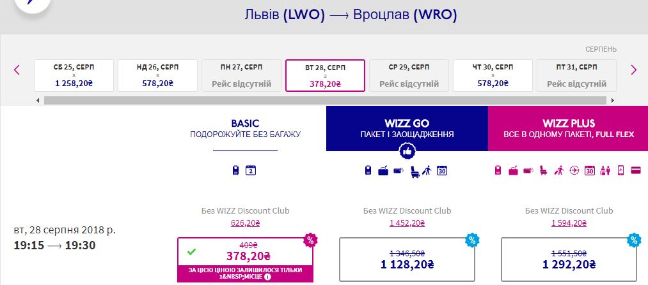Click the WIZZ GO thumbs-up badge

point(407,150)
